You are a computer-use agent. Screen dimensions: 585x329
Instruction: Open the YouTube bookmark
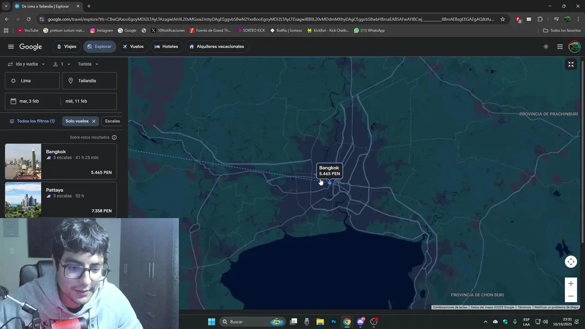28,31
